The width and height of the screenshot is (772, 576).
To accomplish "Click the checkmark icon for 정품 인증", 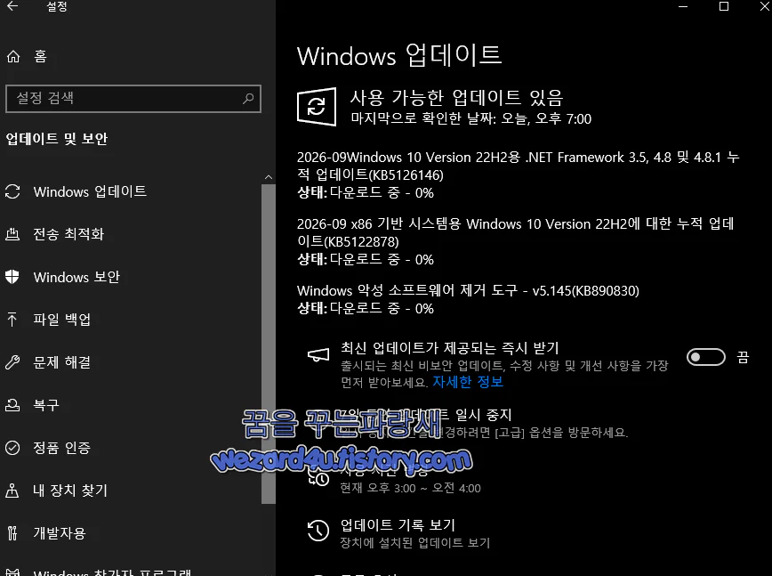I will 12,448.
